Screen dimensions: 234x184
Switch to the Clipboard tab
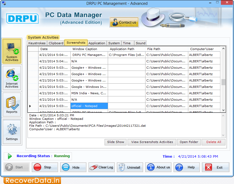pyautogui.click(x=56, y=43)
